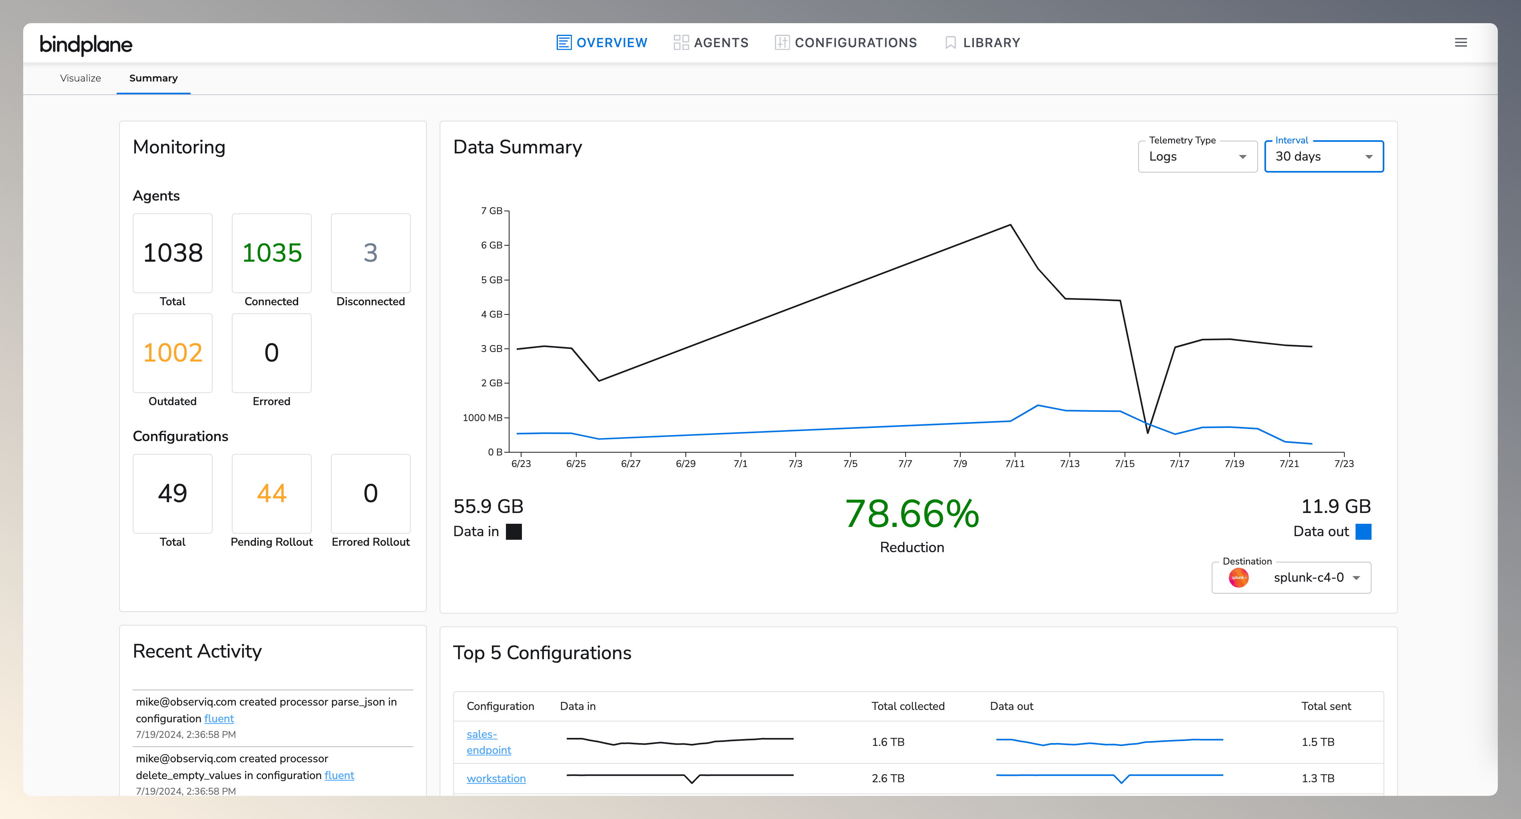Open the sales-endpoint configuration
This screenshot has width=1521, height=819.
pos(488,741)
